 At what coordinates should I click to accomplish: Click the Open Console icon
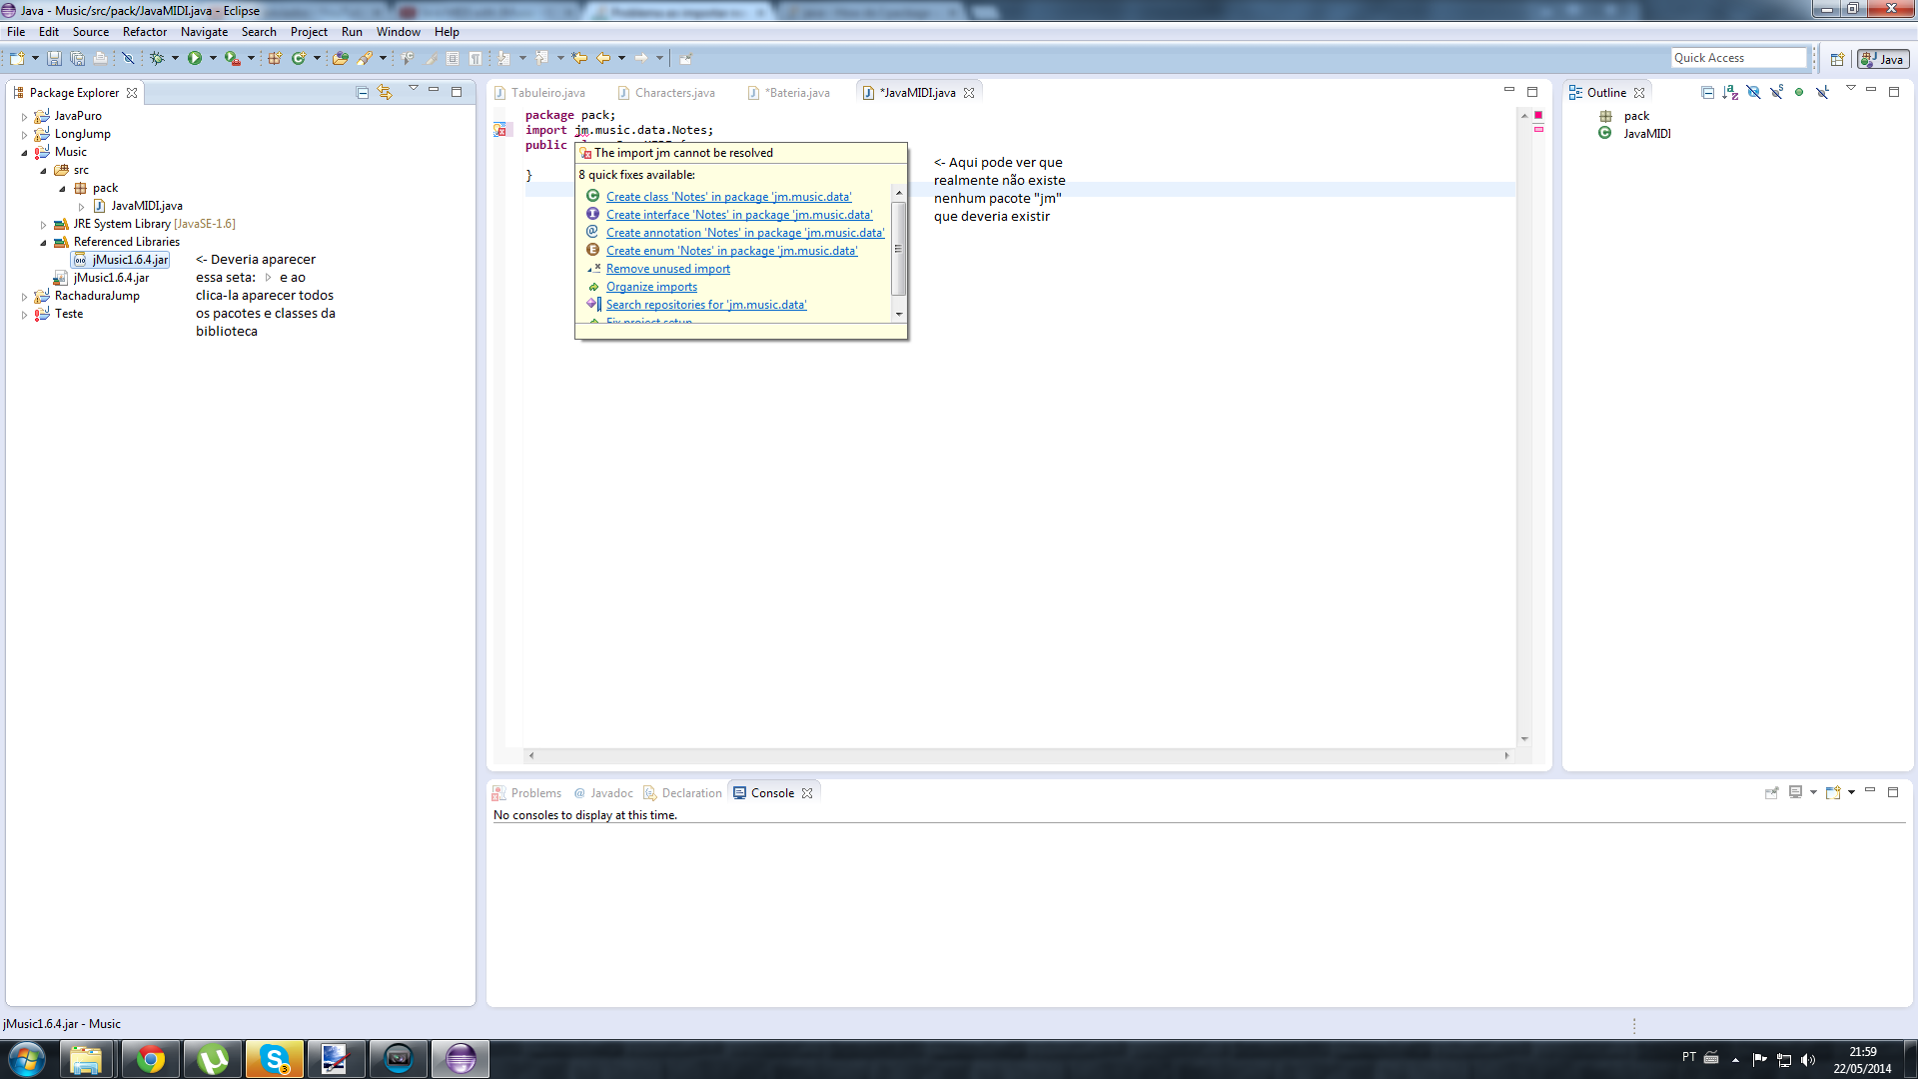1833,792
